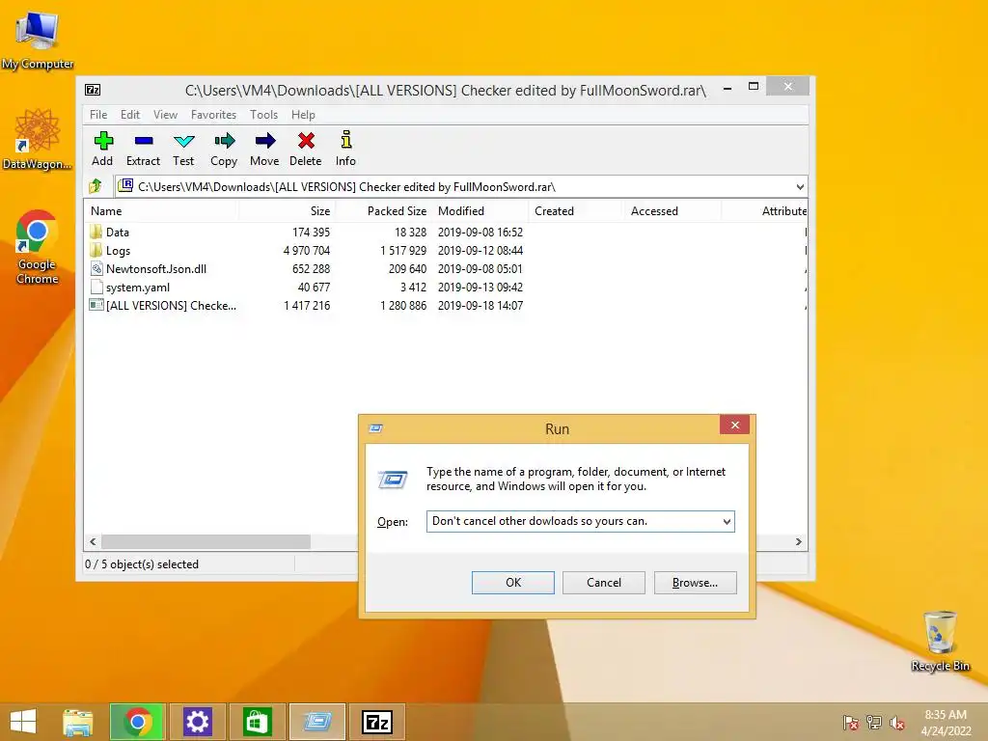Click horizontal scrollbar right arrow
Screen dimensions: 988x741
point(798,542)
